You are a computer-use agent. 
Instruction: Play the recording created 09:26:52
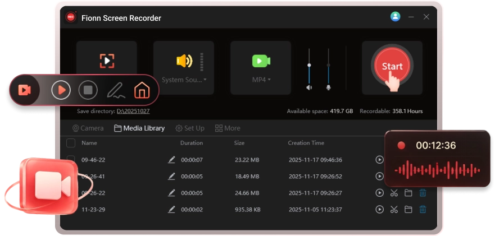click(379, 176)
